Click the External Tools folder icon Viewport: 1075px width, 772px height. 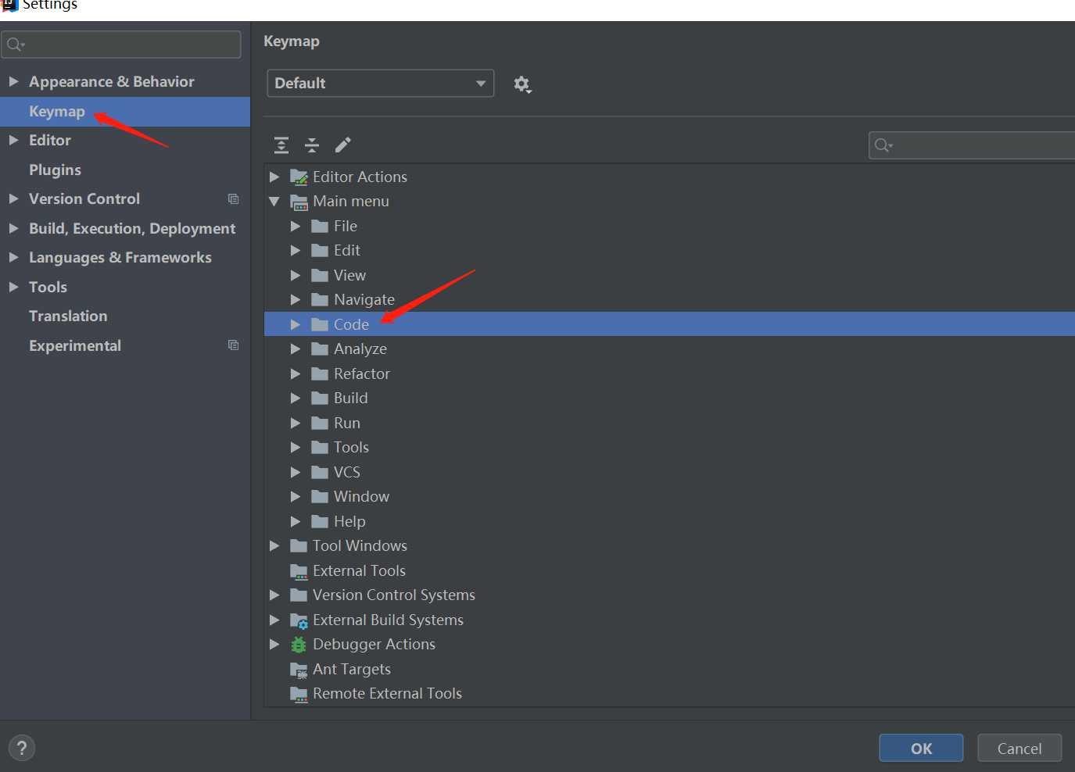pyautogui.click(x=299, y=571)
